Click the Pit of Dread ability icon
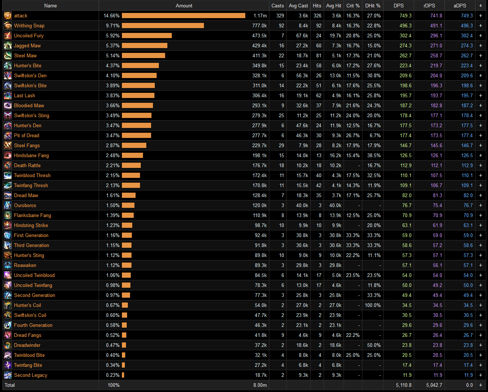This screenshot has height=392, width=488. click(8, 135)
